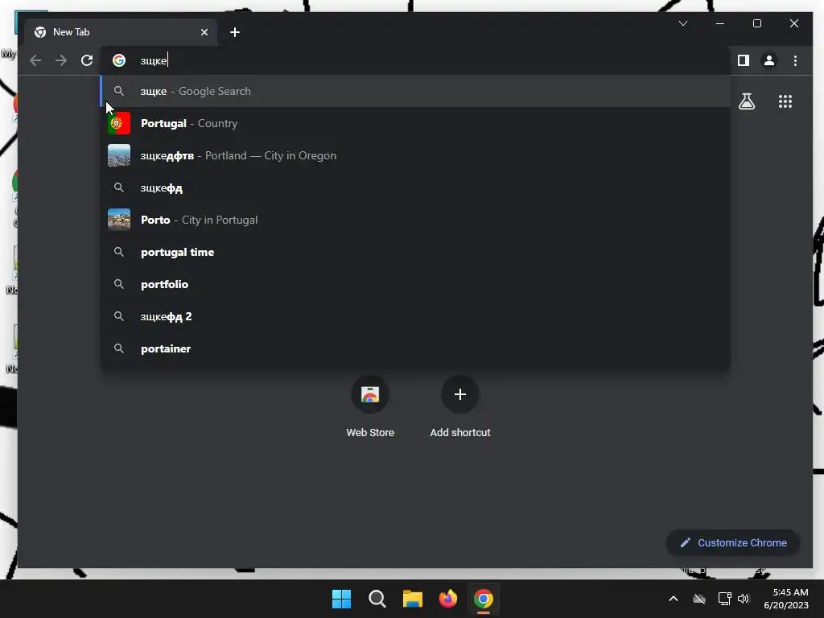Click the Portland city thumbnail
Viewport: 824px width, 618px height.
point(119,155)
